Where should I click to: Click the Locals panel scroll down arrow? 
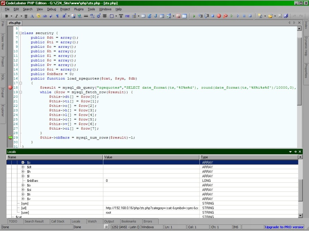(300, 216)
